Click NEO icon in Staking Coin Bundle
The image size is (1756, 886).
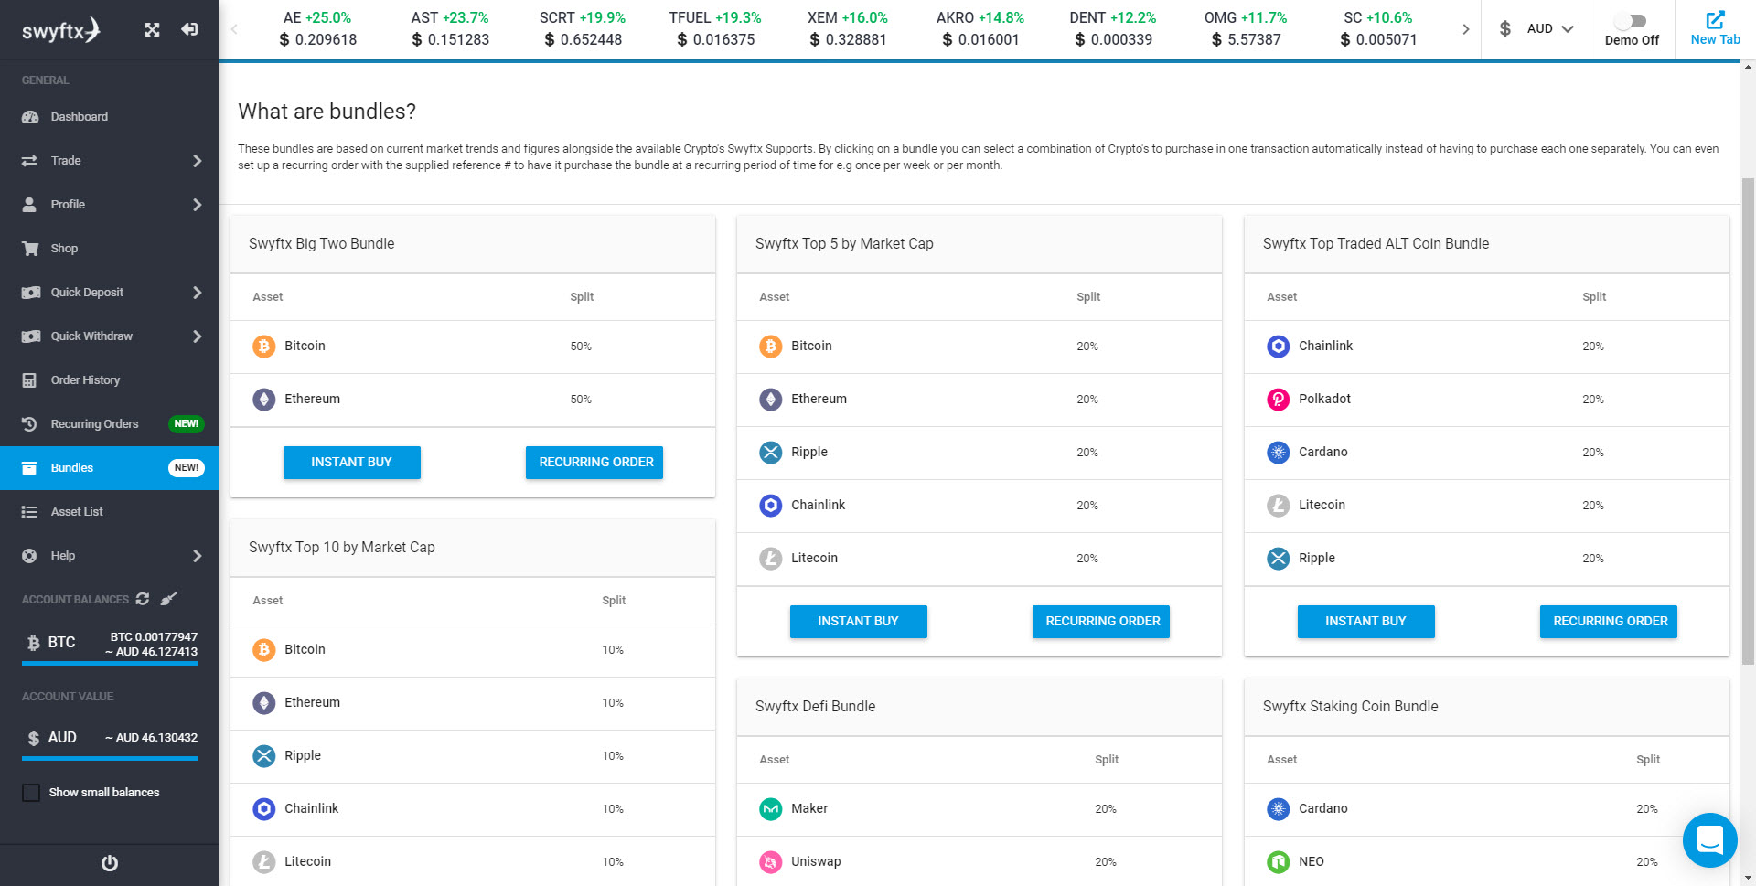[x=1279, y=862]
